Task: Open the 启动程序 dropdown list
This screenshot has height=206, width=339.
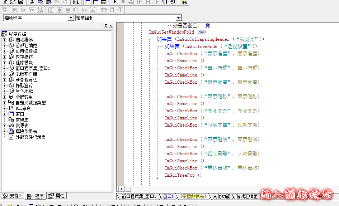Action: click(x=71, y=18)
